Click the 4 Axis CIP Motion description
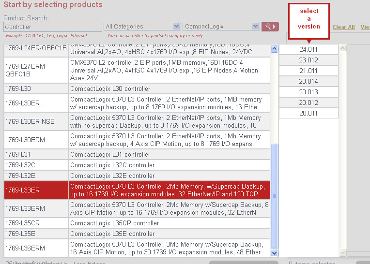The width and height of the screenshot is (370, 264). coord(170,140)
